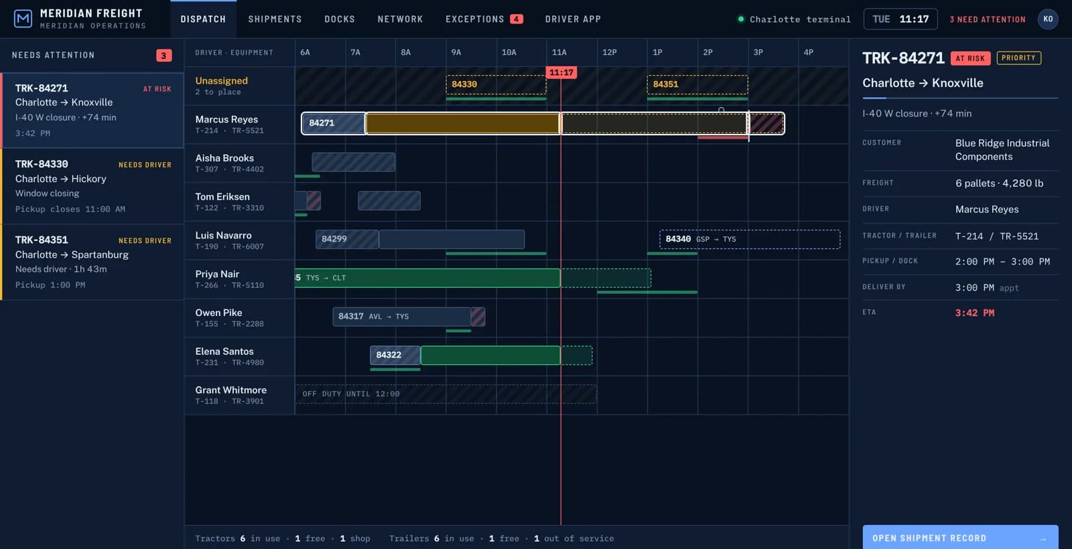This screenshot has height=549, width=1072.
Task: Select driver Owen Pike row
Action: click(x=240, y=317)
